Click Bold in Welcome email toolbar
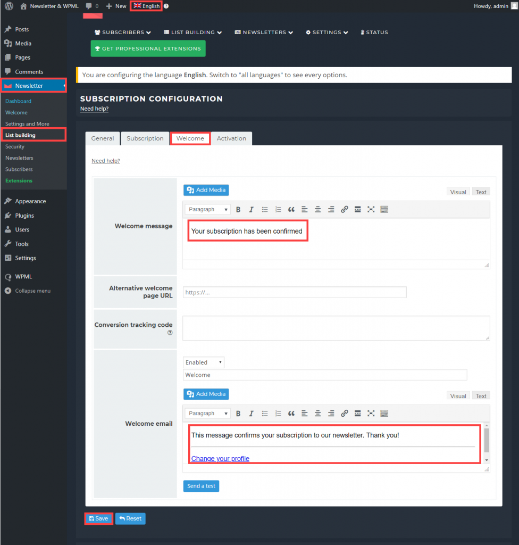The width and height of the screenshot is (519, 545). [238, 413]
